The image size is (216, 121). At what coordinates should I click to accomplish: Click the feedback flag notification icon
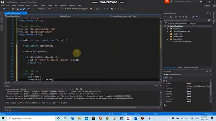167,1
